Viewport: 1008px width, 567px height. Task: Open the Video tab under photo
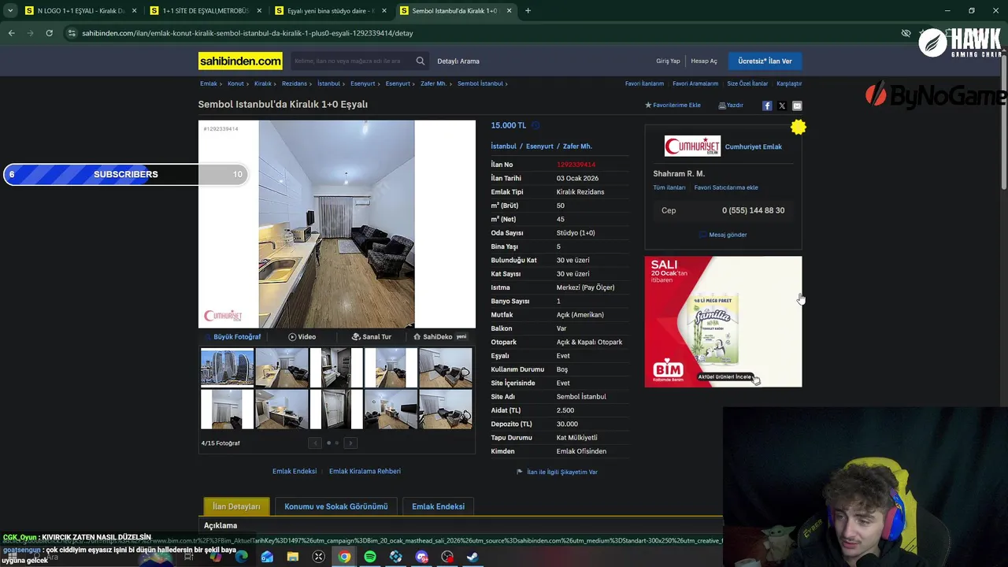point(302,337)
